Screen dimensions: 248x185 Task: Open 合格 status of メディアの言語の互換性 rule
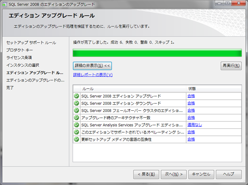click(x=191, y=139)
